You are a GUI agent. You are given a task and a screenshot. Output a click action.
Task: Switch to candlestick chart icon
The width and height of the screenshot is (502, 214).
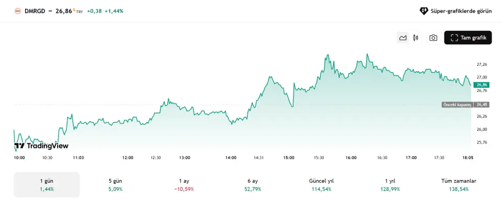(x=416, y=38)
